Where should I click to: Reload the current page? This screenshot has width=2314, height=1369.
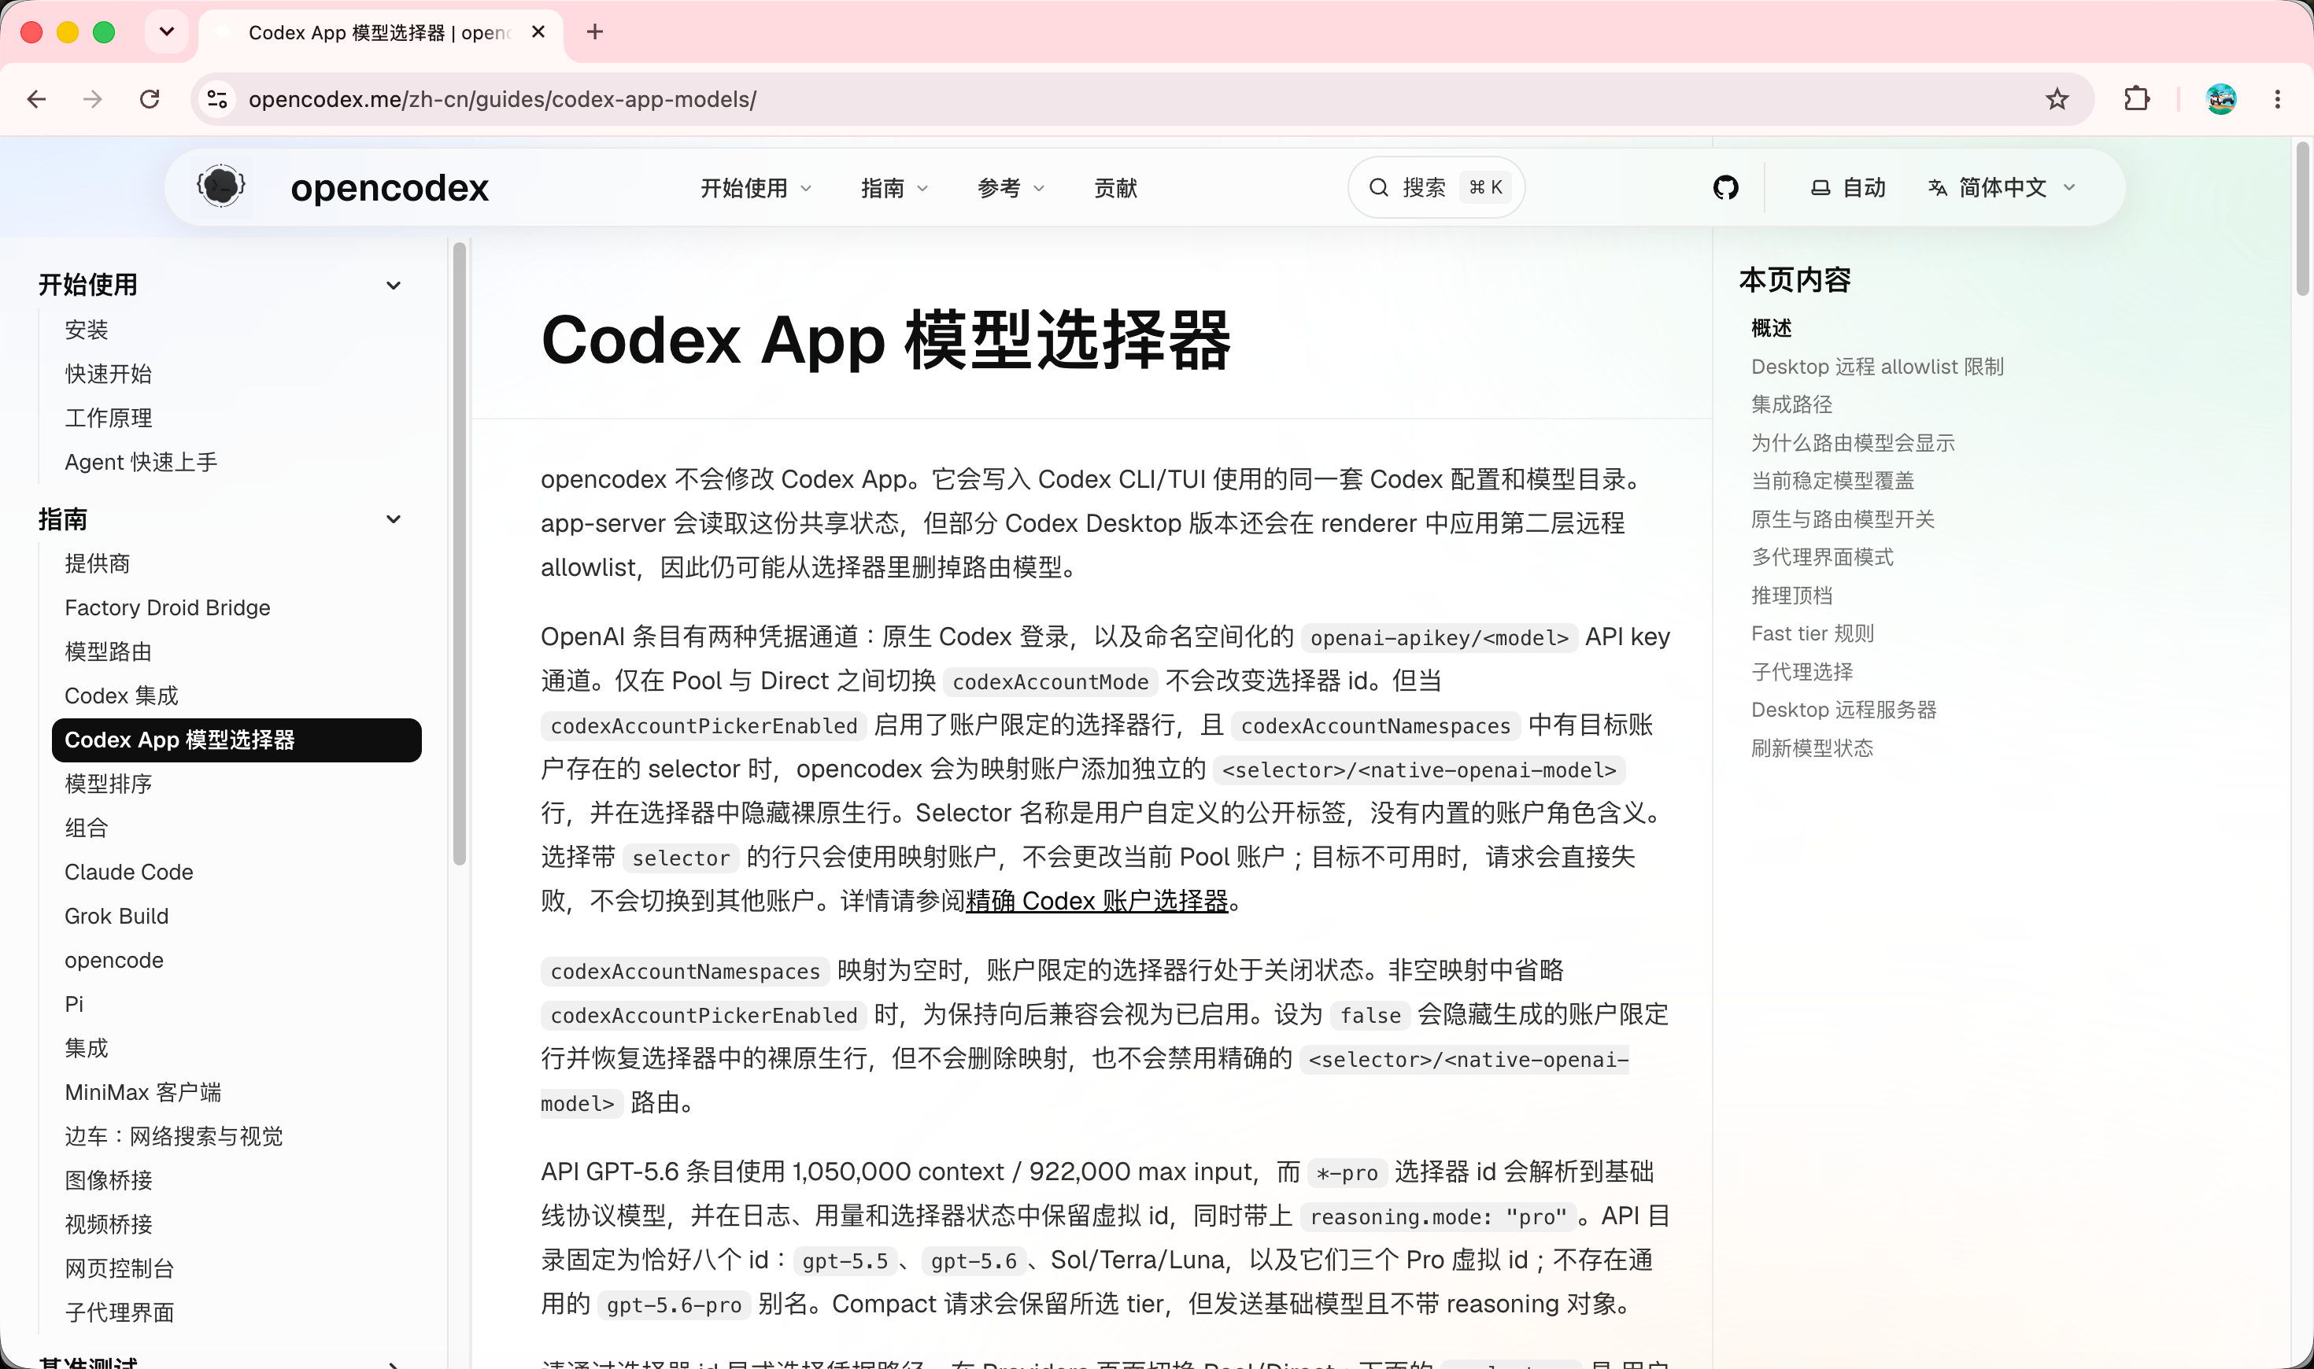tap(150, 98)
